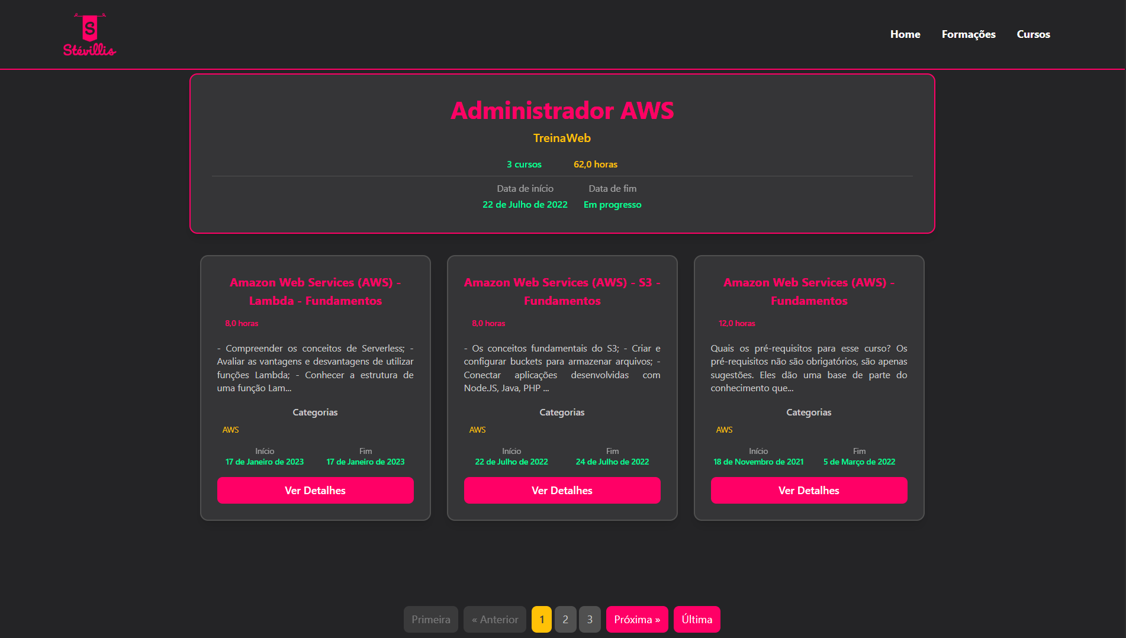View details of S3 Fundamentos course
This screenshot has height=638, width=1126.
[562, 490]
